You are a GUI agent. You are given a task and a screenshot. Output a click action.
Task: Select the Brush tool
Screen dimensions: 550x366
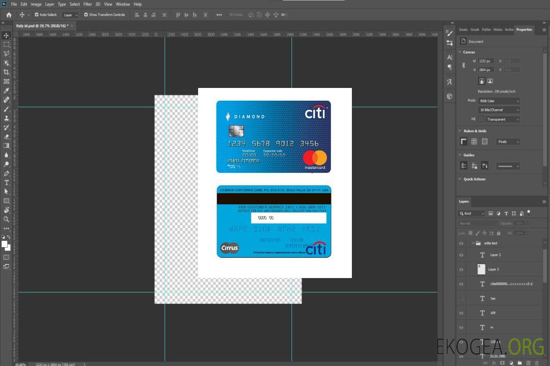point(6,109)
